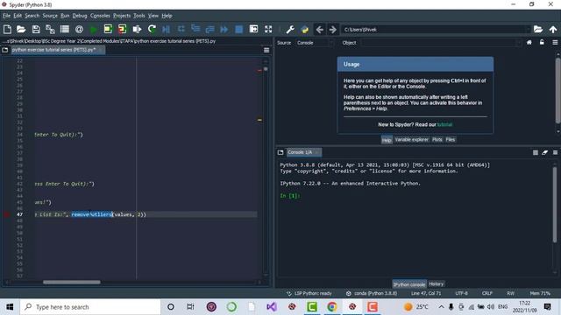The height and width of the screenshot is (315, 561).
Task: Click the editor horizontal scrollbar thumb
Action: [72, 282]
